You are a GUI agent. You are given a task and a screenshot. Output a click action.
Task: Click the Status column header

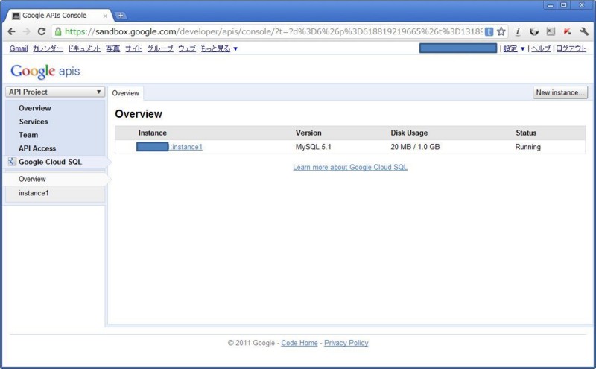(526, 133)
